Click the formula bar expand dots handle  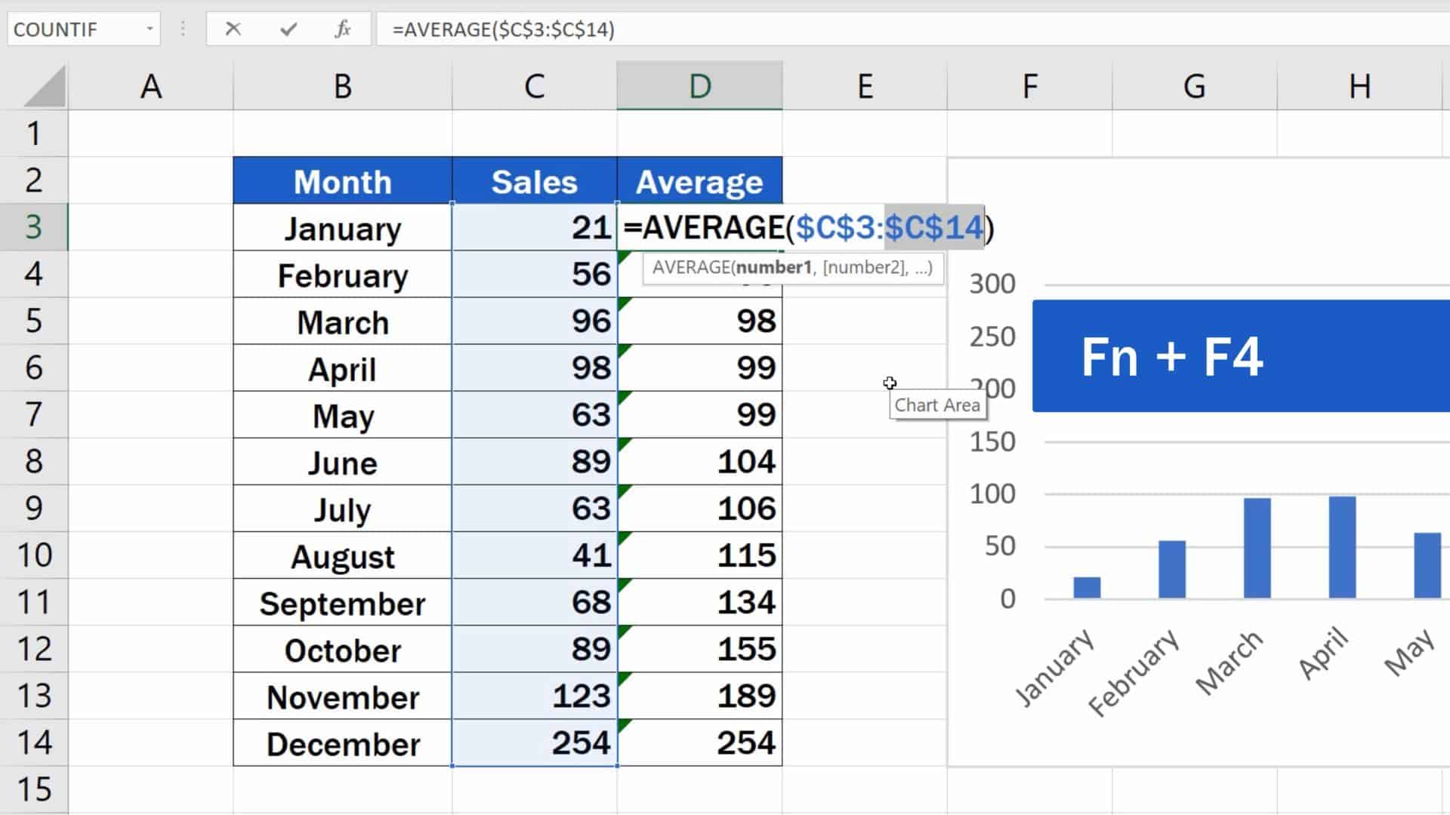[x=183, y=29]
